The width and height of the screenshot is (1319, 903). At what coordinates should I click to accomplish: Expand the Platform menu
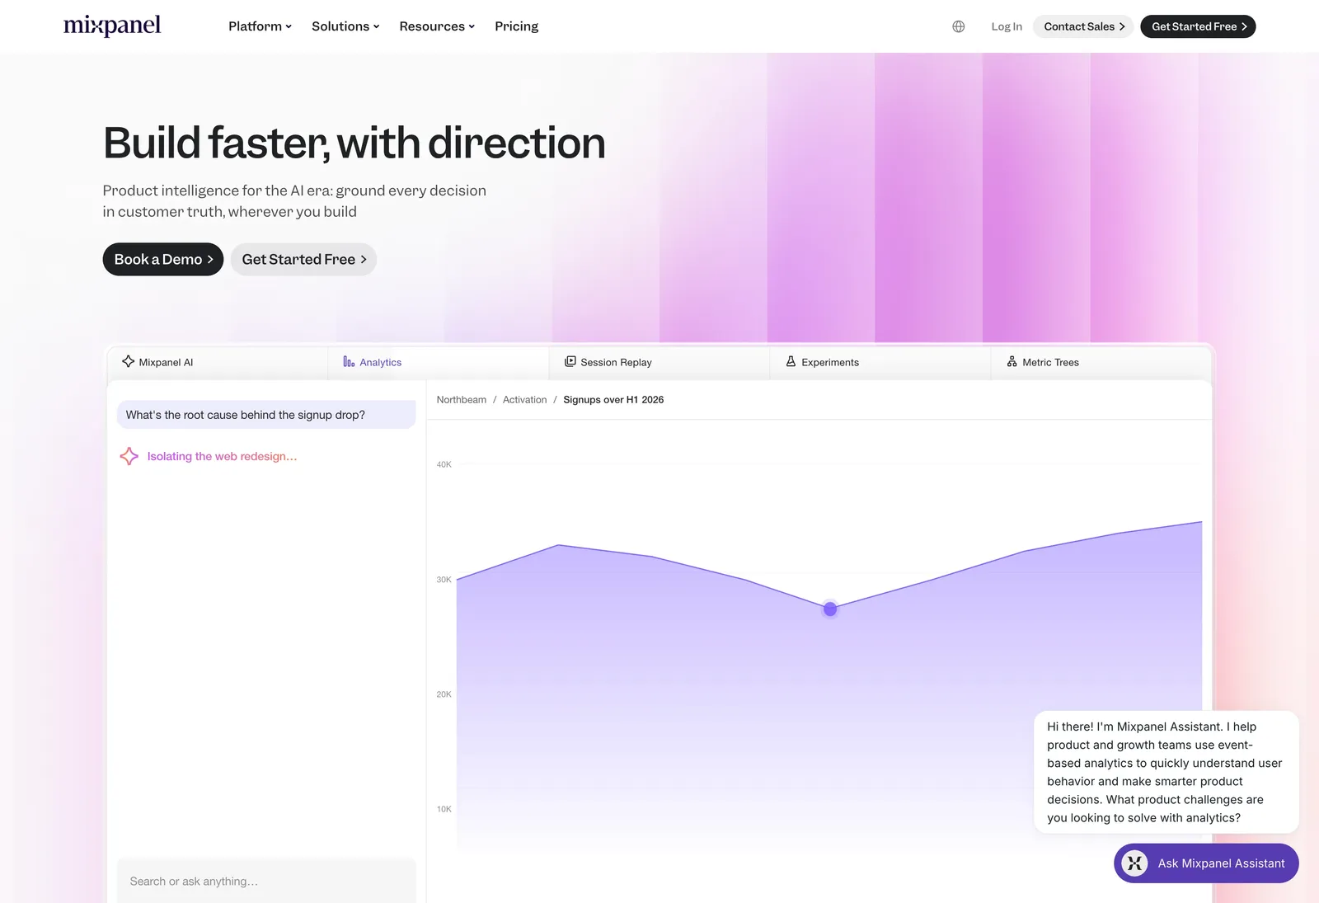click(260, 26)
